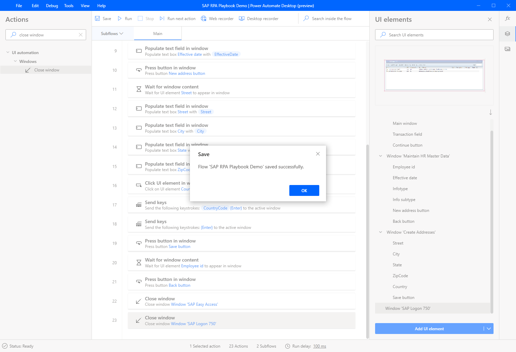516x352 pixels.
Task: Open the File menu
Action: click(x=19, y=5)
